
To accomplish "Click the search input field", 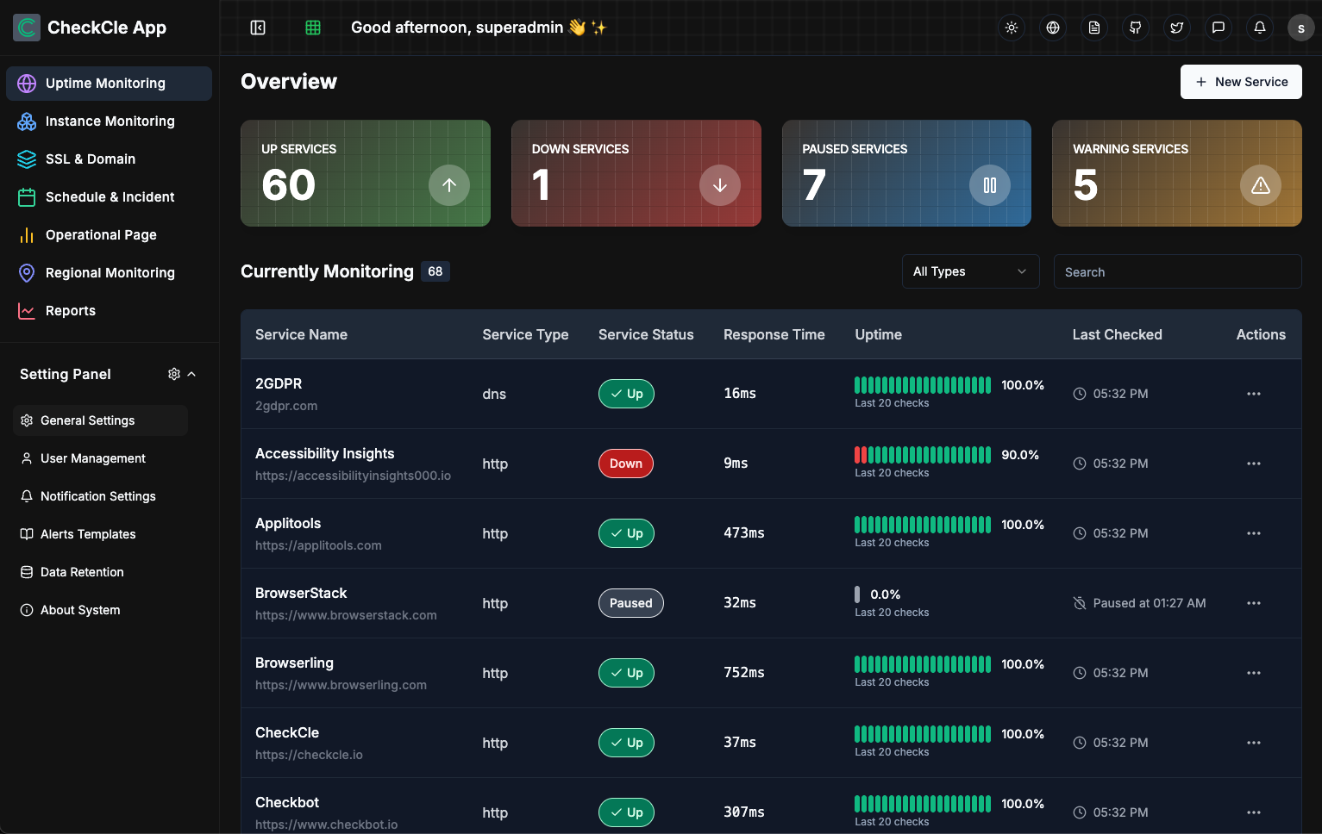I will coord(1178,271).
